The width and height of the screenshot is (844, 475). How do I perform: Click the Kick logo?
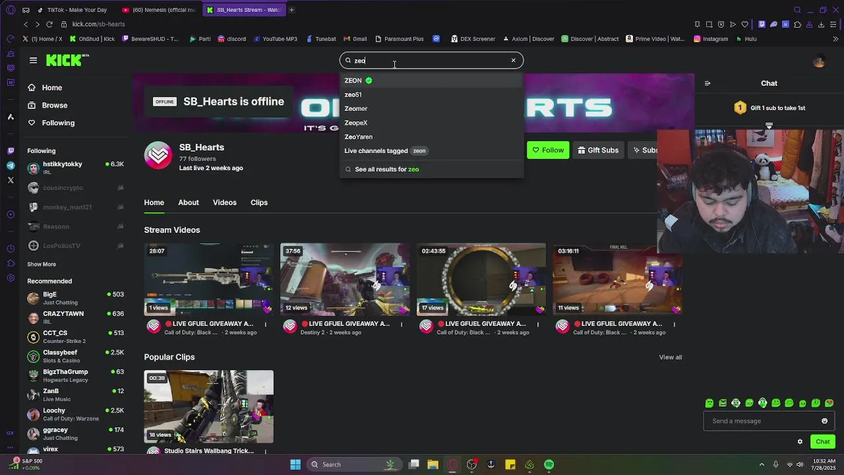[x=67, y=60]
